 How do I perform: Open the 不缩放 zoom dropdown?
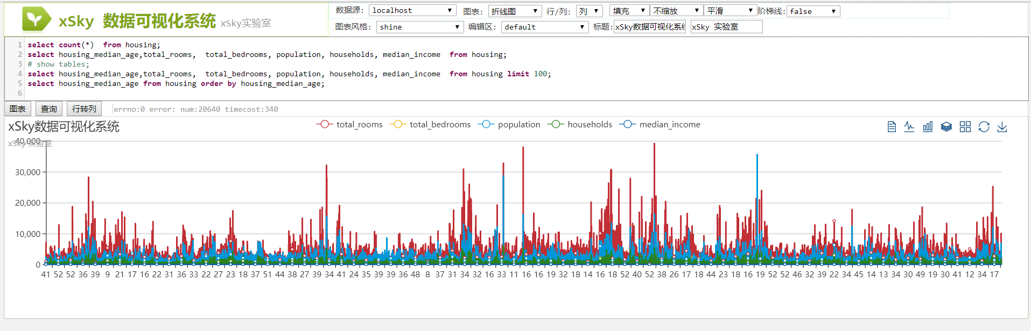(677, 11)
